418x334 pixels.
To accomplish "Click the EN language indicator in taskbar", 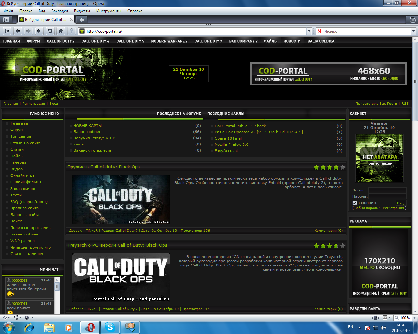I will (x=350, y=327).
